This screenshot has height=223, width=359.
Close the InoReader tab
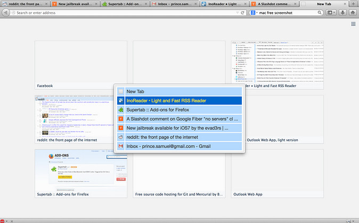coord(246,4)
